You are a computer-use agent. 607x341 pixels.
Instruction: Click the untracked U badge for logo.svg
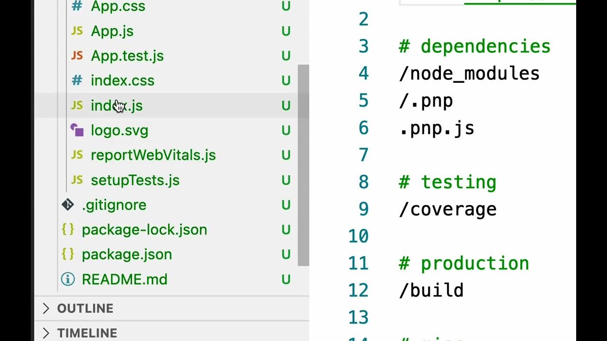click(286, 130)
